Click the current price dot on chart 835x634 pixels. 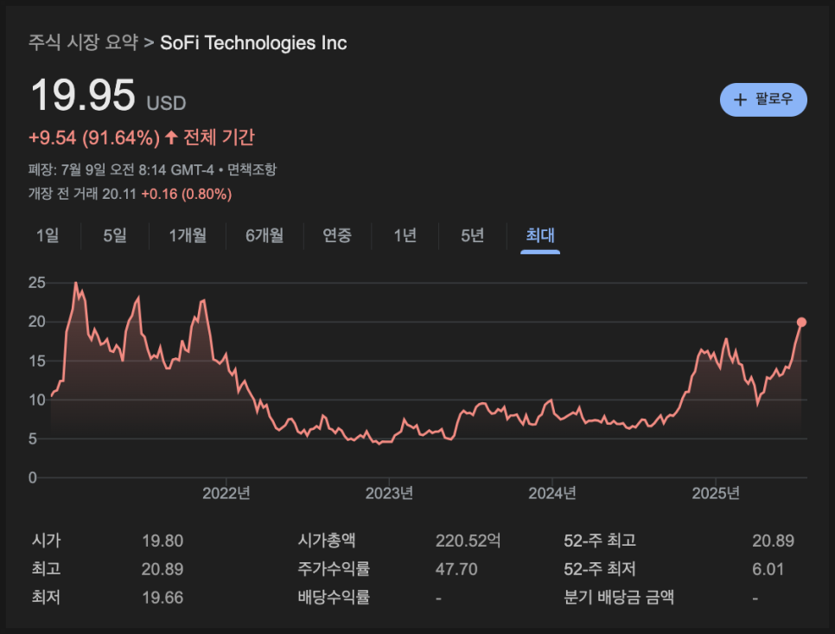pos(801,322)
